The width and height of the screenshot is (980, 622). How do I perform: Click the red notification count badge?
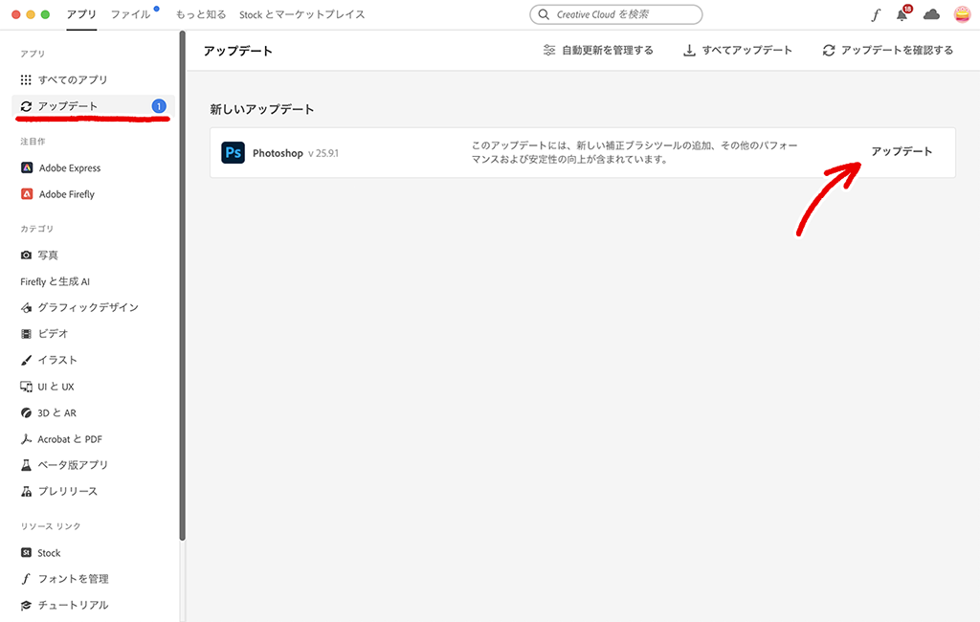(x=907, y=9)
